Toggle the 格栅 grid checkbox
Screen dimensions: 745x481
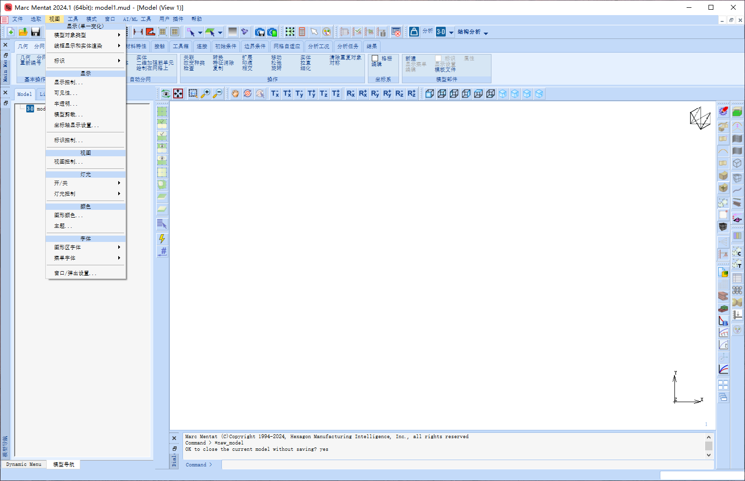tap(375, 58)
